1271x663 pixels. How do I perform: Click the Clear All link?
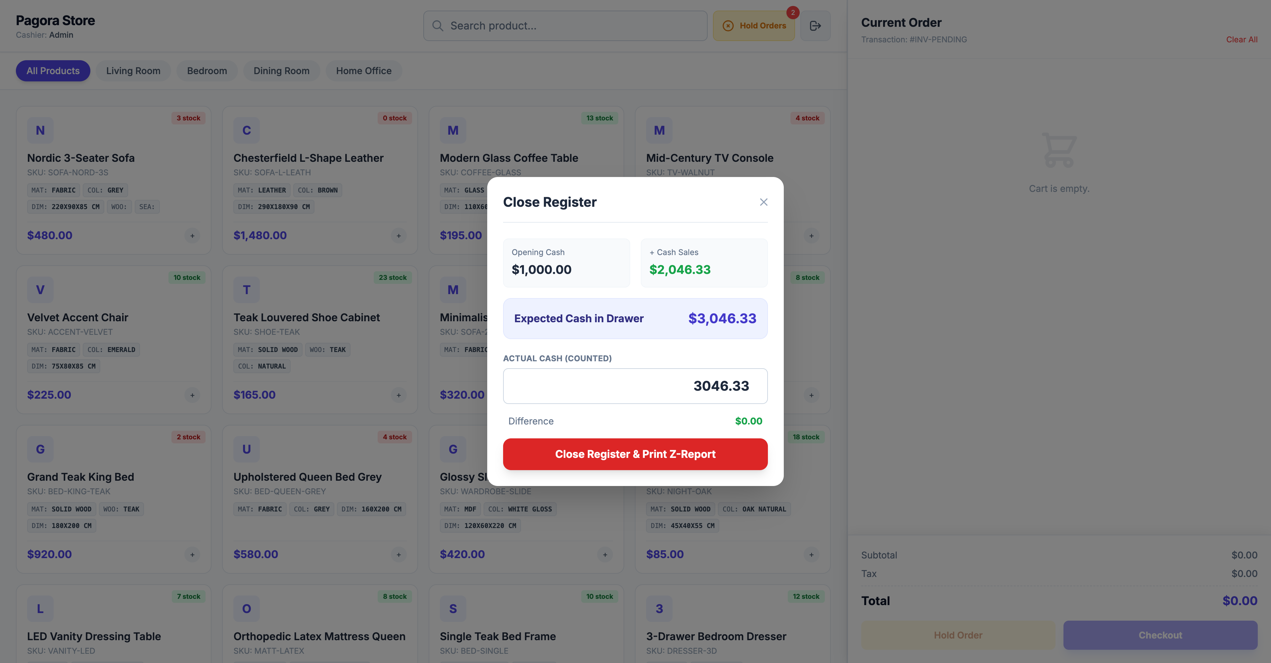[x=1242, y=39]
